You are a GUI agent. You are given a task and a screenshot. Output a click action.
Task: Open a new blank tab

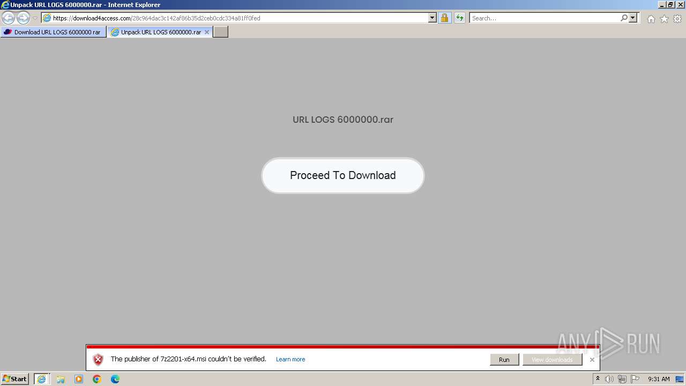(221, 32)
